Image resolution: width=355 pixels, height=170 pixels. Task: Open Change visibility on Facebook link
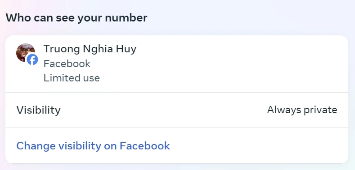tap(93, 146)
